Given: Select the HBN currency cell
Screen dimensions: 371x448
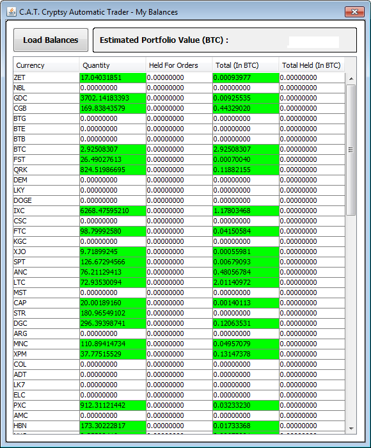Looking at the screenshot, I should [46, 426].
